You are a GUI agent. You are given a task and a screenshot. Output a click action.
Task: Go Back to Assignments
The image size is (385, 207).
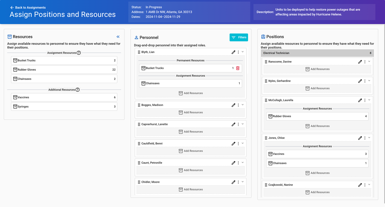[x=28, y=7]
